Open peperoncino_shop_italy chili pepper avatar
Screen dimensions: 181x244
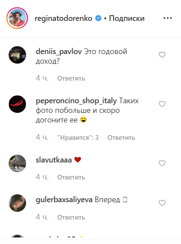(x=17, y=104)
